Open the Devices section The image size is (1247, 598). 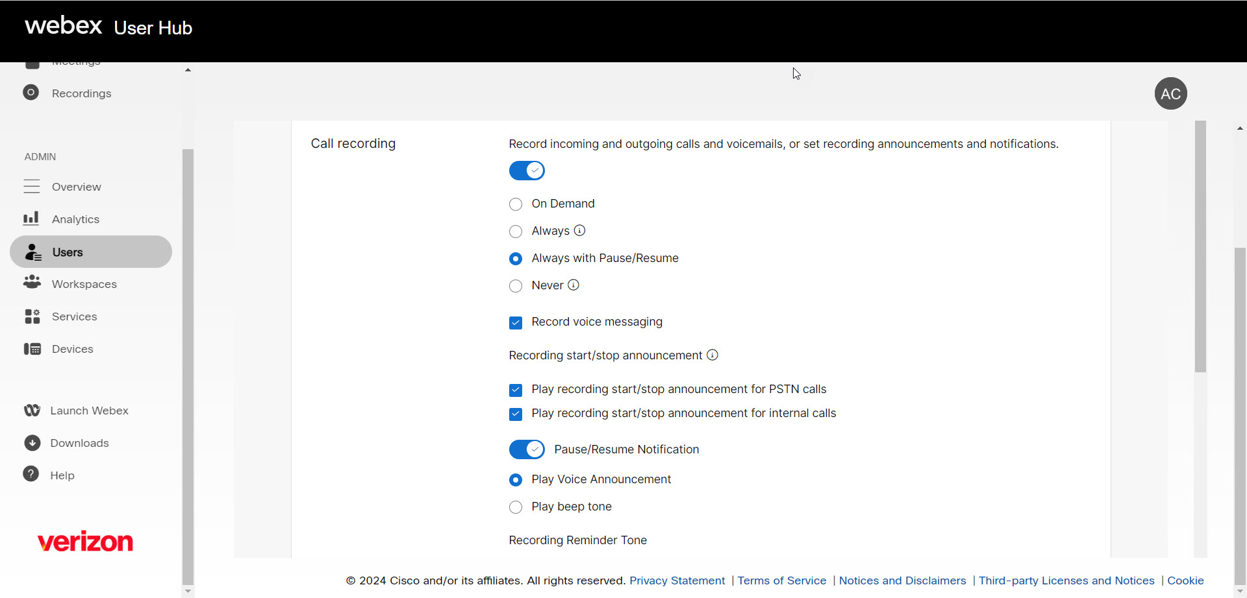pyautogui.click(x=72, y=349)
